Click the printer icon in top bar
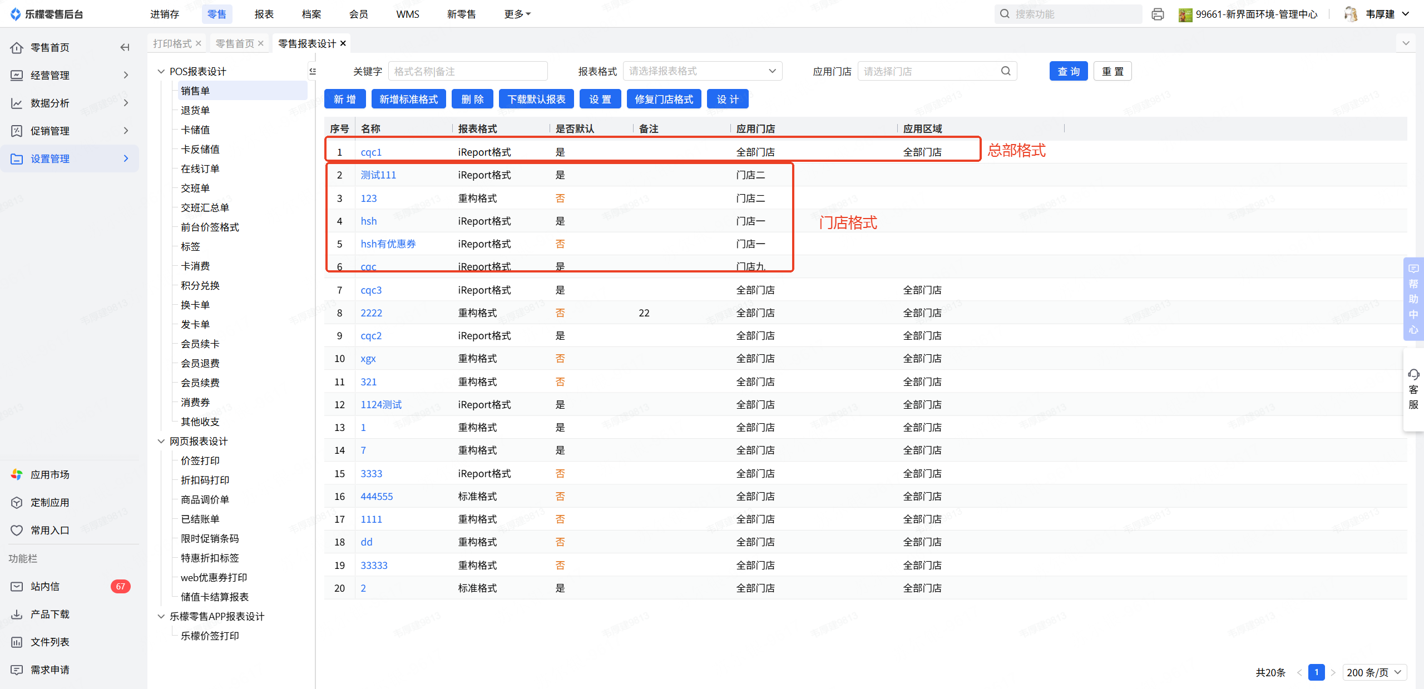 tap(1158, 14)
